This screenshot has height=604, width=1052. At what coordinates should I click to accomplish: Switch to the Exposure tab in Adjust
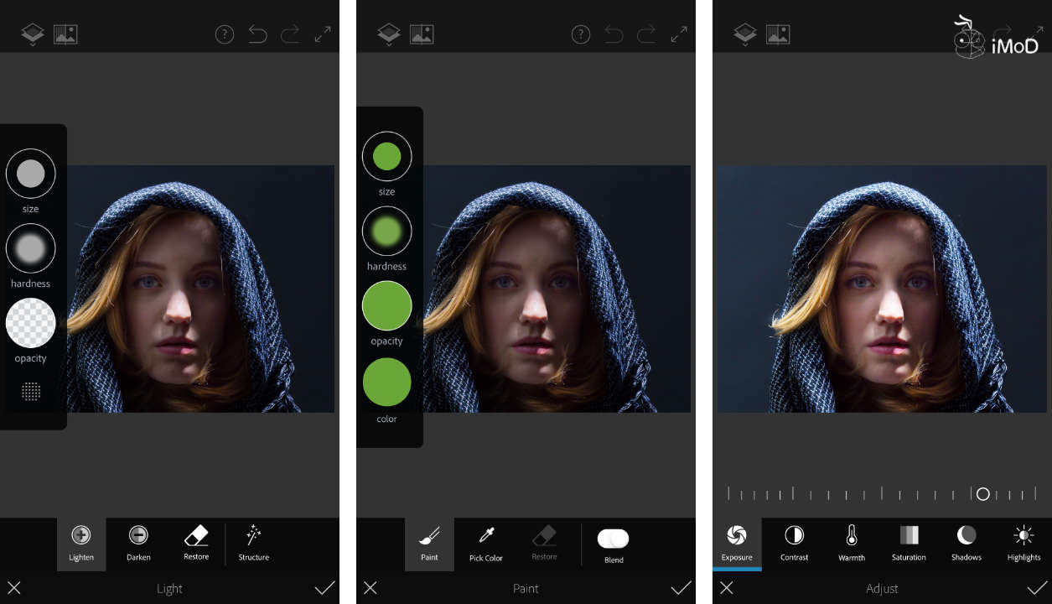[736, 543]
